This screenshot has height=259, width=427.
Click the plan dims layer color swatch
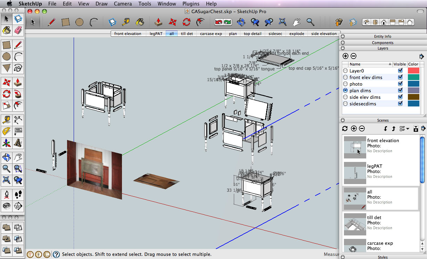tap(413, 90)
